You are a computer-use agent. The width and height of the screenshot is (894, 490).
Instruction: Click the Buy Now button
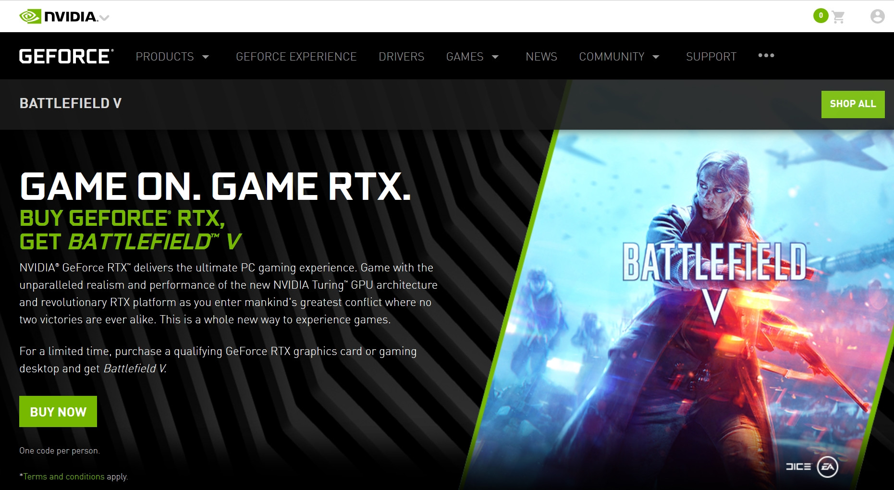pos(58,412)
